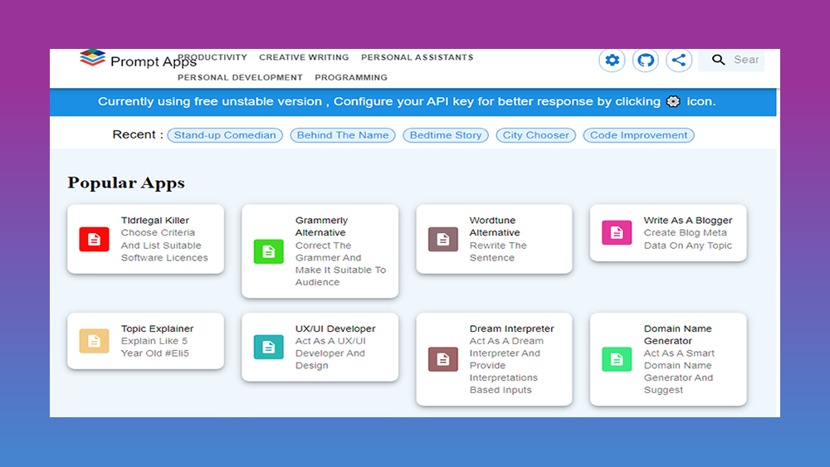Click the Prompt Apps stacked-layers logo
This screenshot has height=467, width=830.
point(92,58)
